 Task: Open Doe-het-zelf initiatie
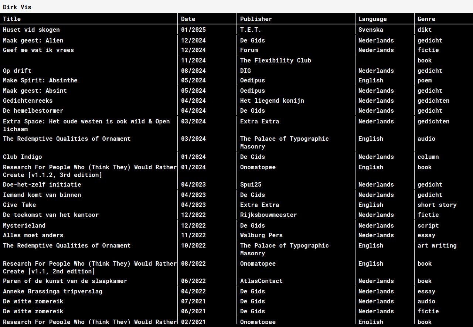[x=42, y=184]
